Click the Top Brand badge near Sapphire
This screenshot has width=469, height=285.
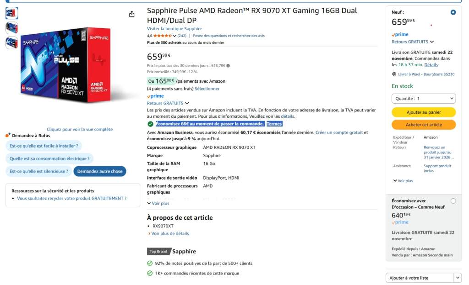(x=158, y=251)
